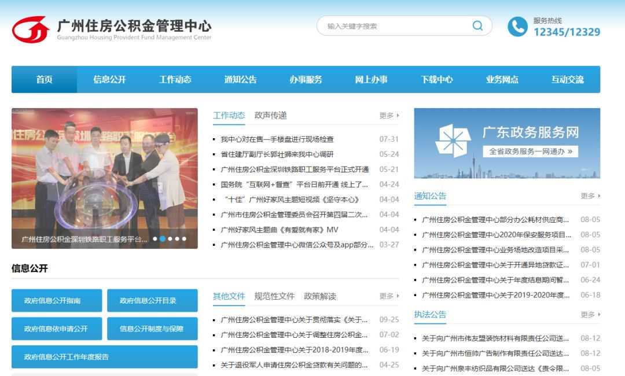Image resolution: width=625 pixels, height=376 pixels.
Task: Open the 政策解读 tab
Action: click(319, 296)
